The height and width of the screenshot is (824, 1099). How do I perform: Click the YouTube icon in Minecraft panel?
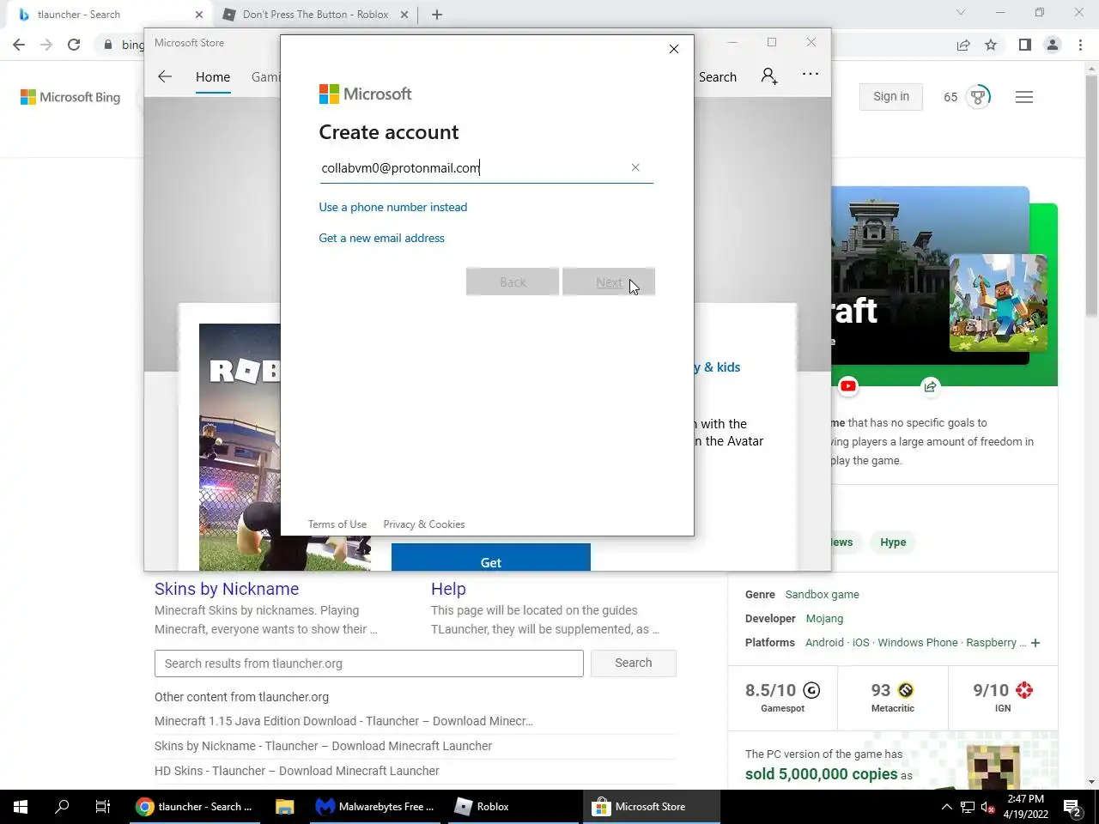[848, 386]
